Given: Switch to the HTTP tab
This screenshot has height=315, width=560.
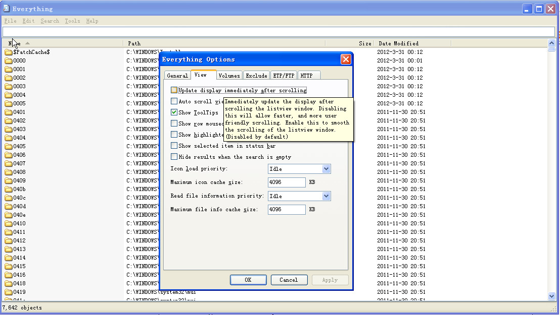Looking at the screenshot, I should pos(309,76).
